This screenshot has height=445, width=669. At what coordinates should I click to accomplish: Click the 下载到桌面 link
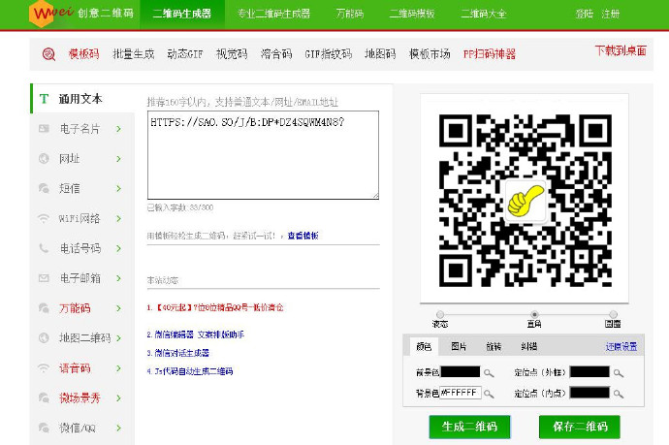[621, 50]
